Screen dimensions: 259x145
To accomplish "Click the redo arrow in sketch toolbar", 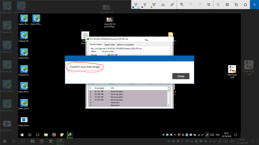I will coord(200,5).
